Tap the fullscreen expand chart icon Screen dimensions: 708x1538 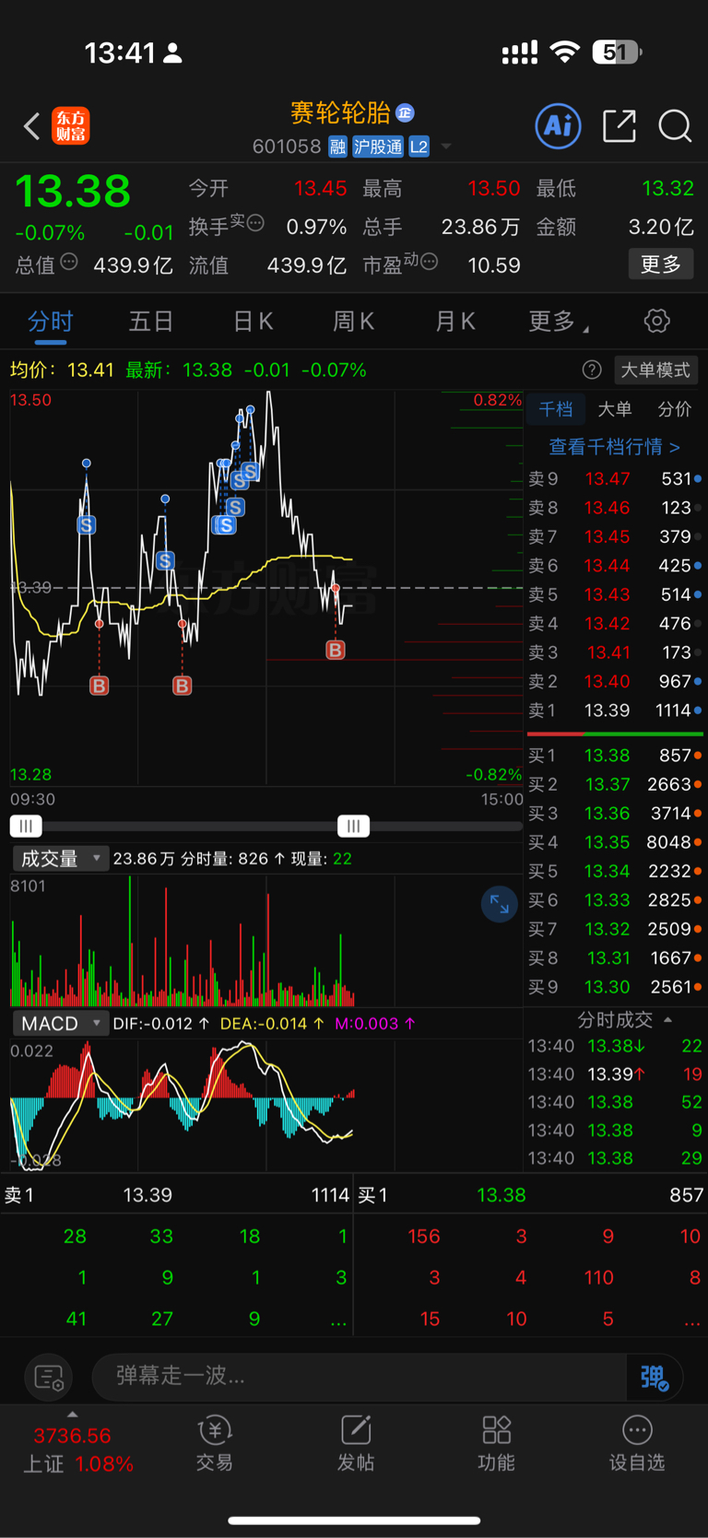click(x=499, y=904)
